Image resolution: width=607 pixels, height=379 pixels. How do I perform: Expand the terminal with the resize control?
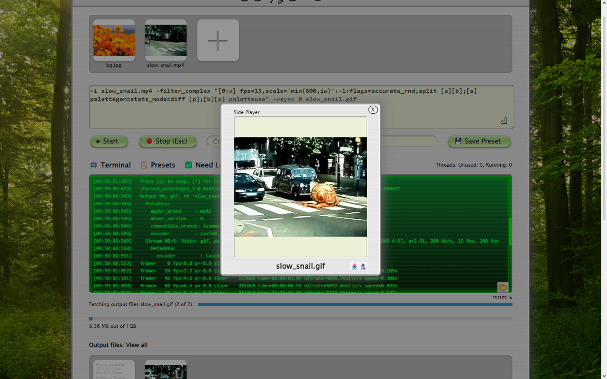pyautogui.click(x=500, y=297)
